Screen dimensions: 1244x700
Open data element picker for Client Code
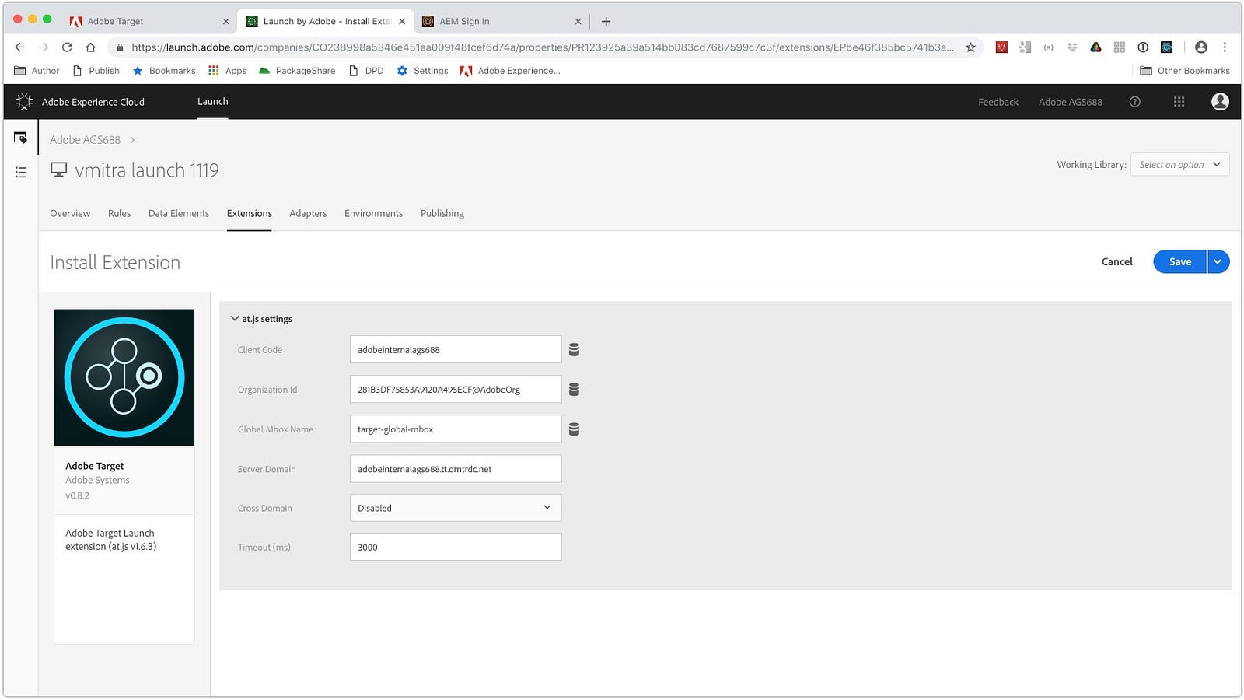(x=574, y=350)
